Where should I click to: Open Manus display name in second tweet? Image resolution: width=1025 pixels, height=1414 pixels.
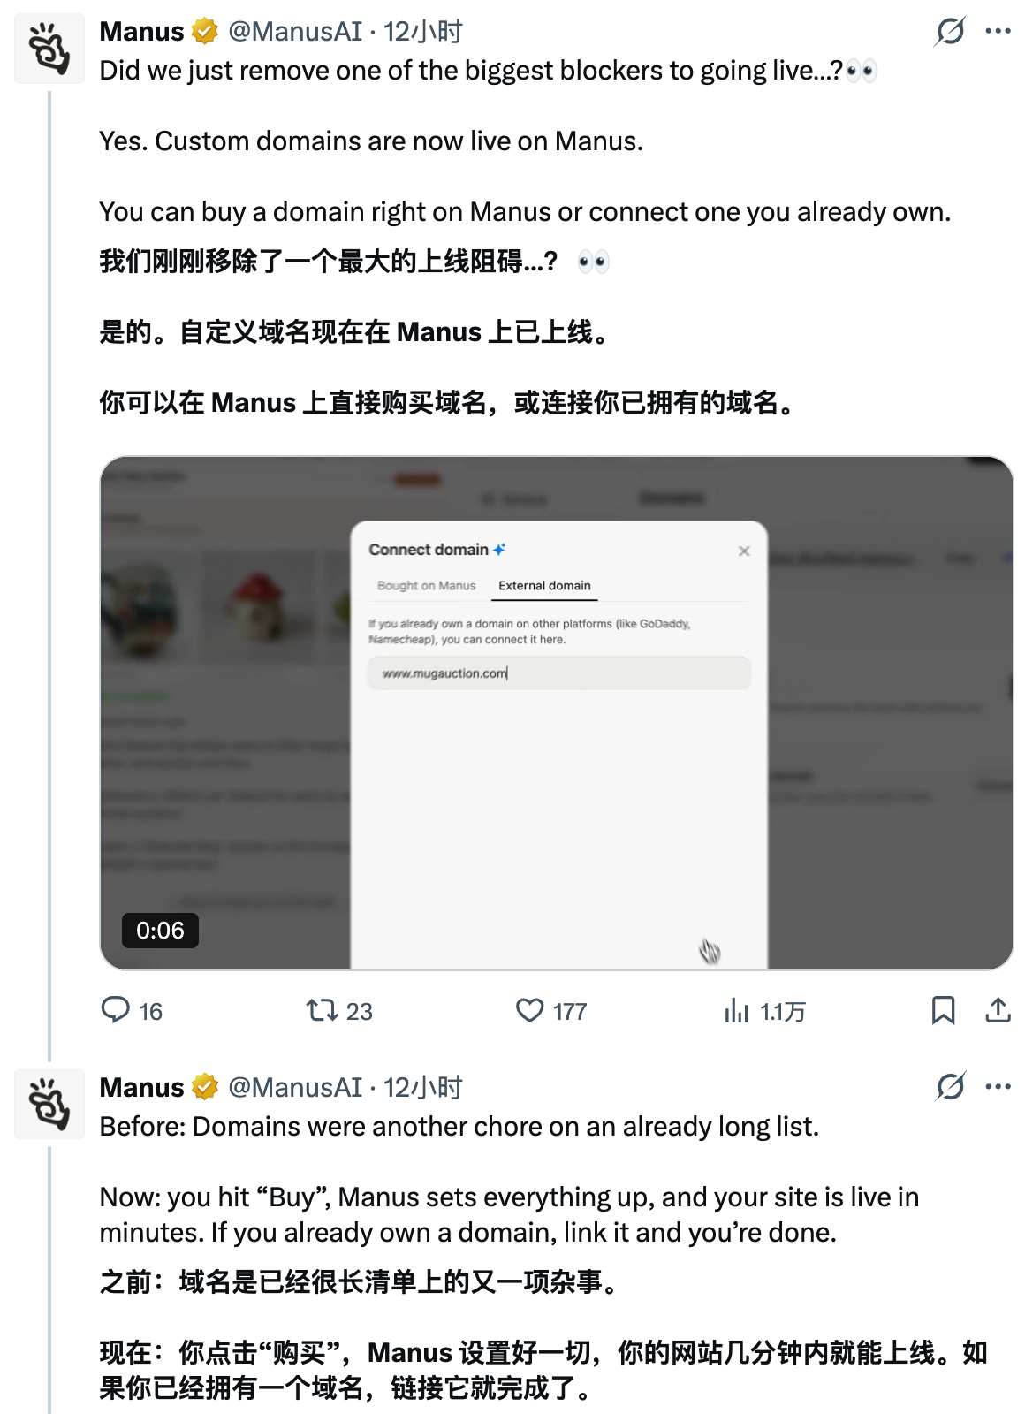(x=141, y=1087)
